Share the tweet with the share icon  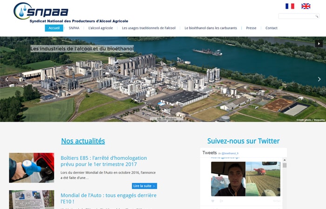tap(221, 201)
